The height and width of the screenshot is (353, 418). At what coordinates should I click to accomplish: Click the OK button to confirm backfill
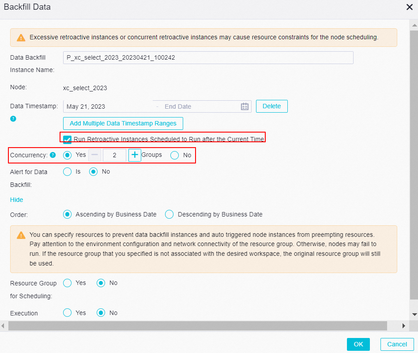tap(358, 344)
